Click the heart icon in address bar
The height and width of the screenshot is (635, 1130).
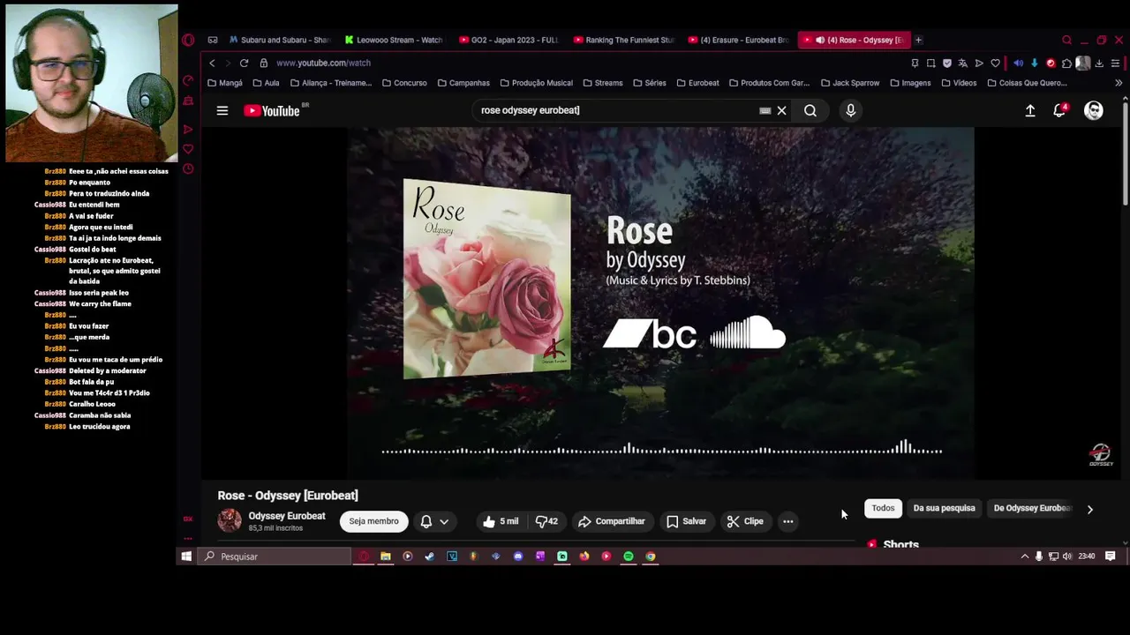pyautogui.click(x=995, y=63)
